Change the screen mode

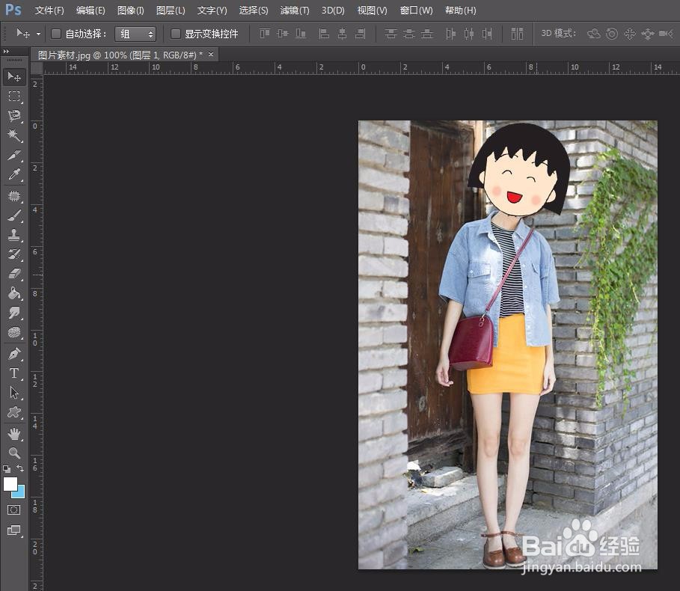point(14,530)
